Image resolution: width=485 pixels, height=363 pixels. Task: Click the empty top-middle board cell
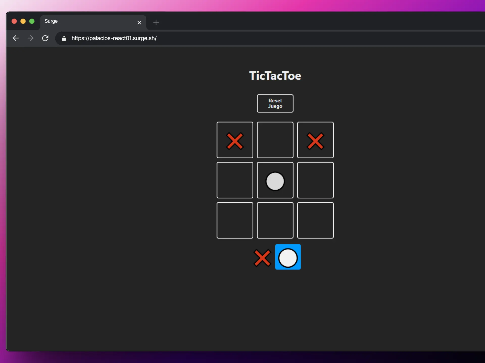[x=275, y=140]
